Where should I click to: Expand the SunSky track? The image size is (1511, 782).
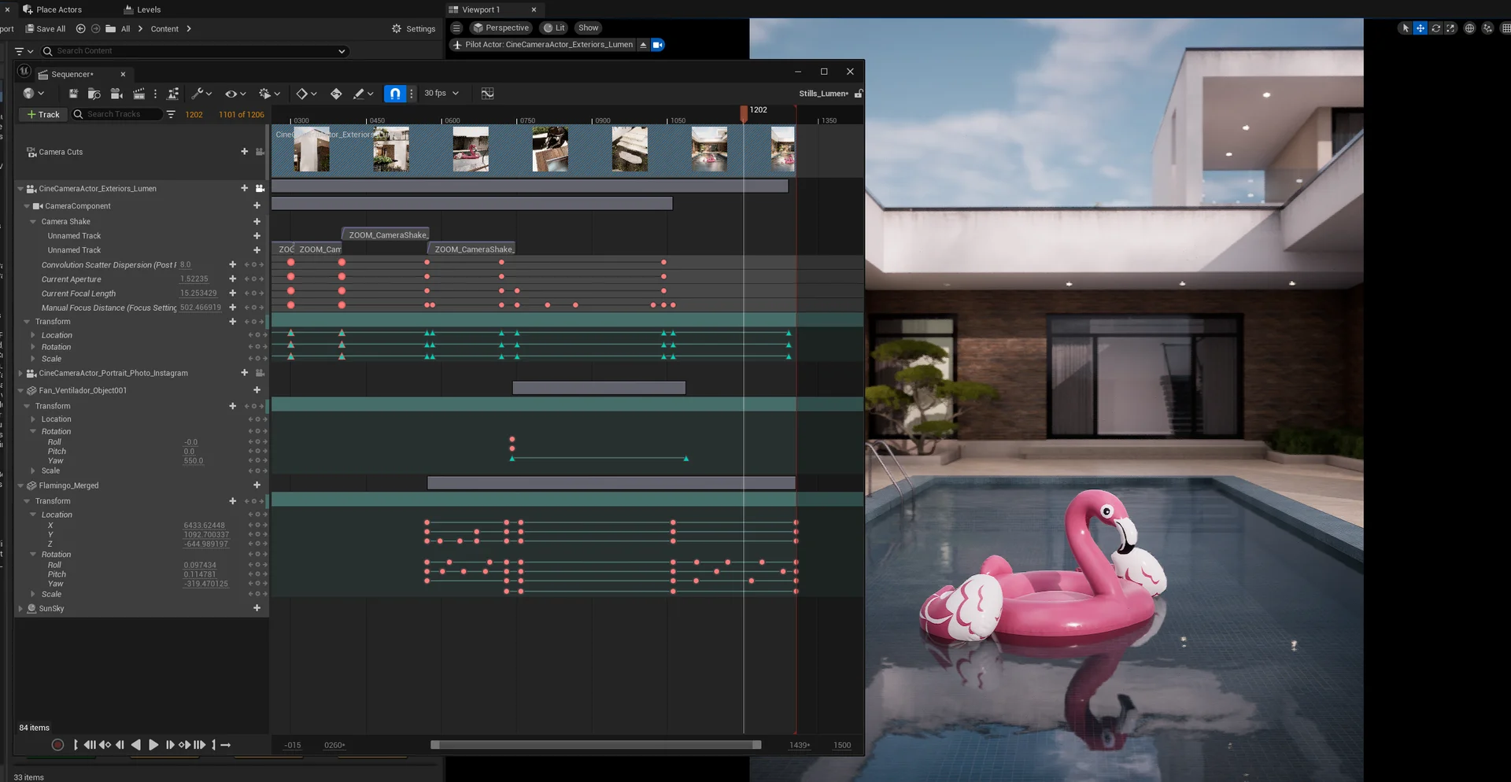(20, 608)
